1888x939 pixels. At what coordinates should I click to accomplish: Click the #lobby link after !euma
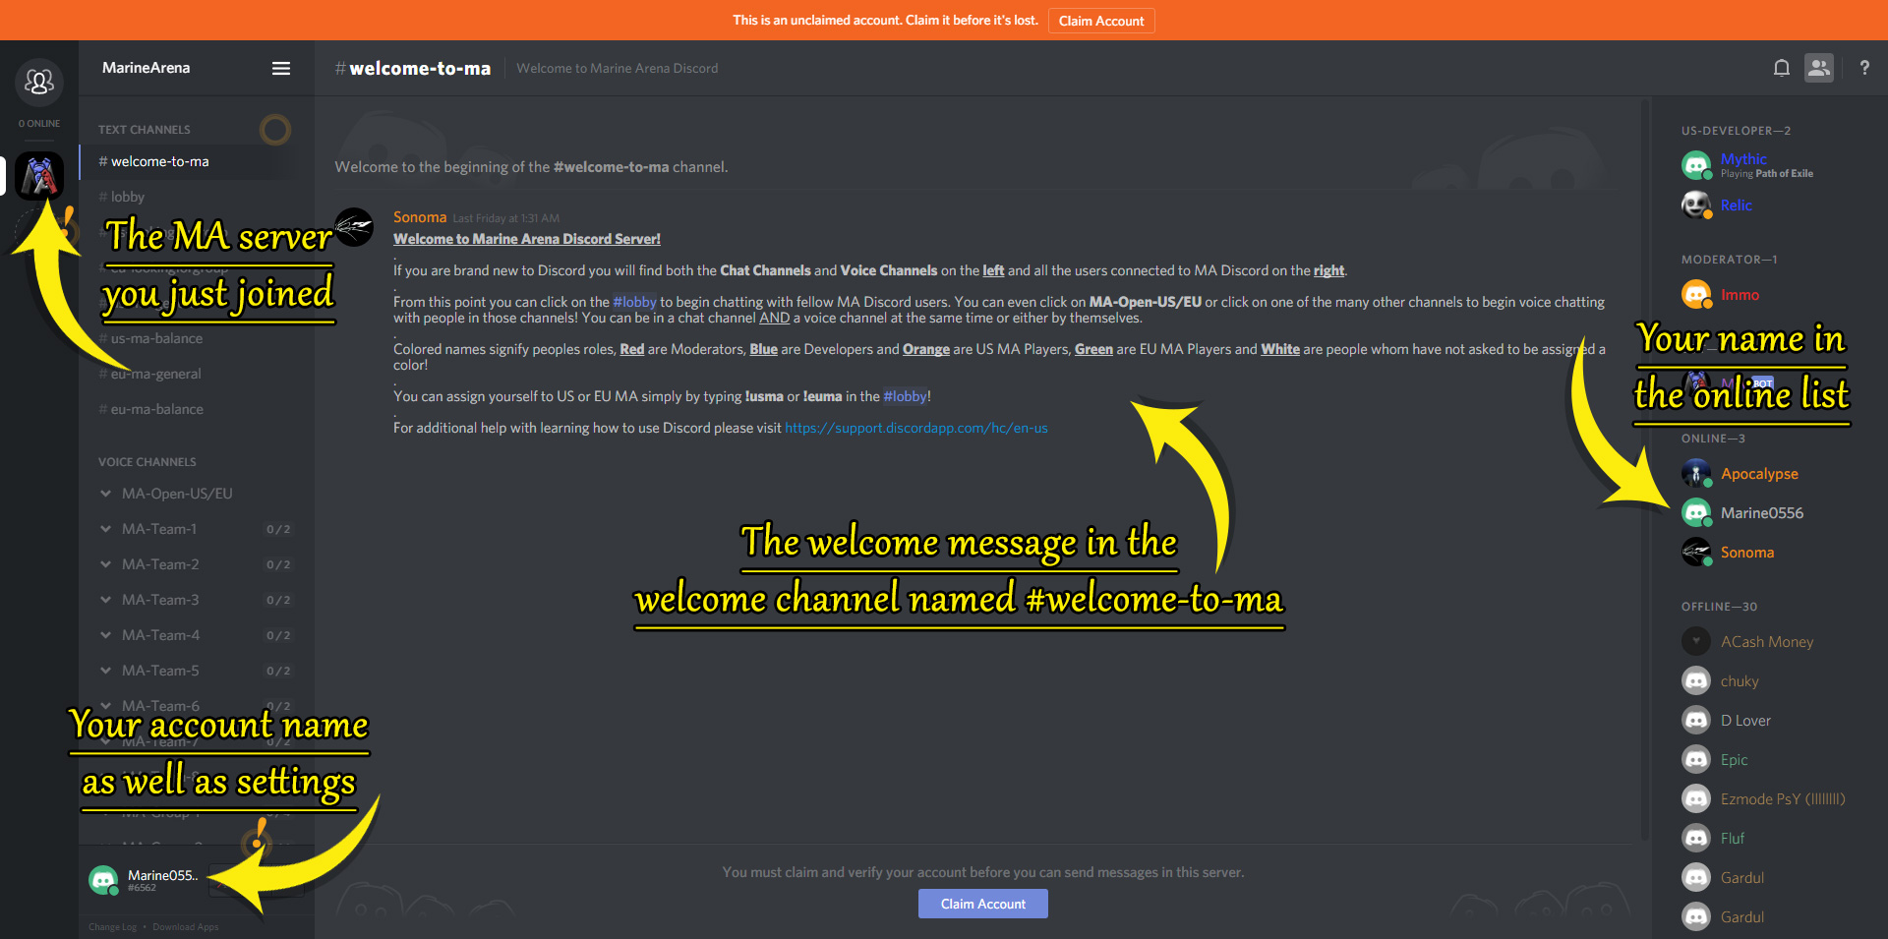click(905, 396)
